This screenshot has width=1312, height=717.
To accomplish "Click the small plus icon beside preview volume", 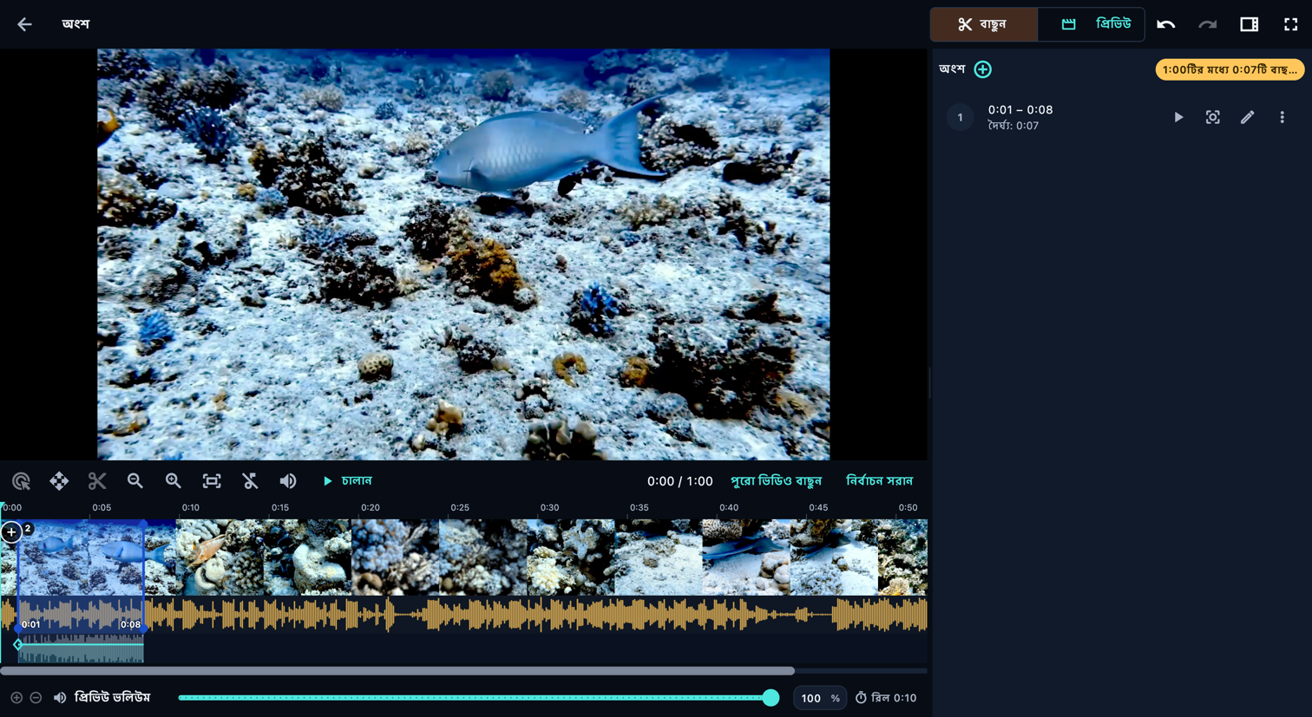I will [16, 698].
